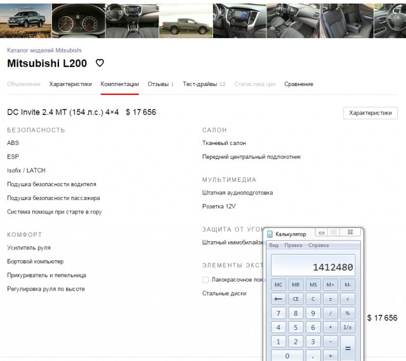Viewport: 406px width, 361px height.
Task: Open the pickup in field exterior photo
Action: coord(25,21)
